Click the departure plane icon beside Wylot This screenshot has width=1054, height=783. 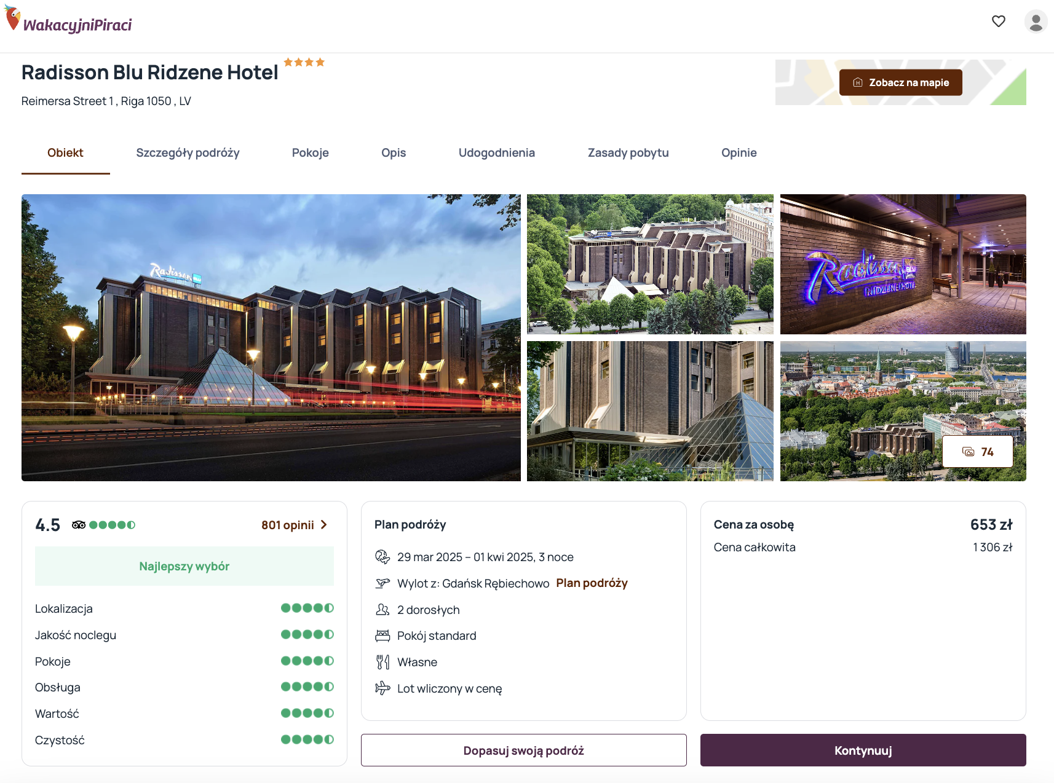pos(382,583)
